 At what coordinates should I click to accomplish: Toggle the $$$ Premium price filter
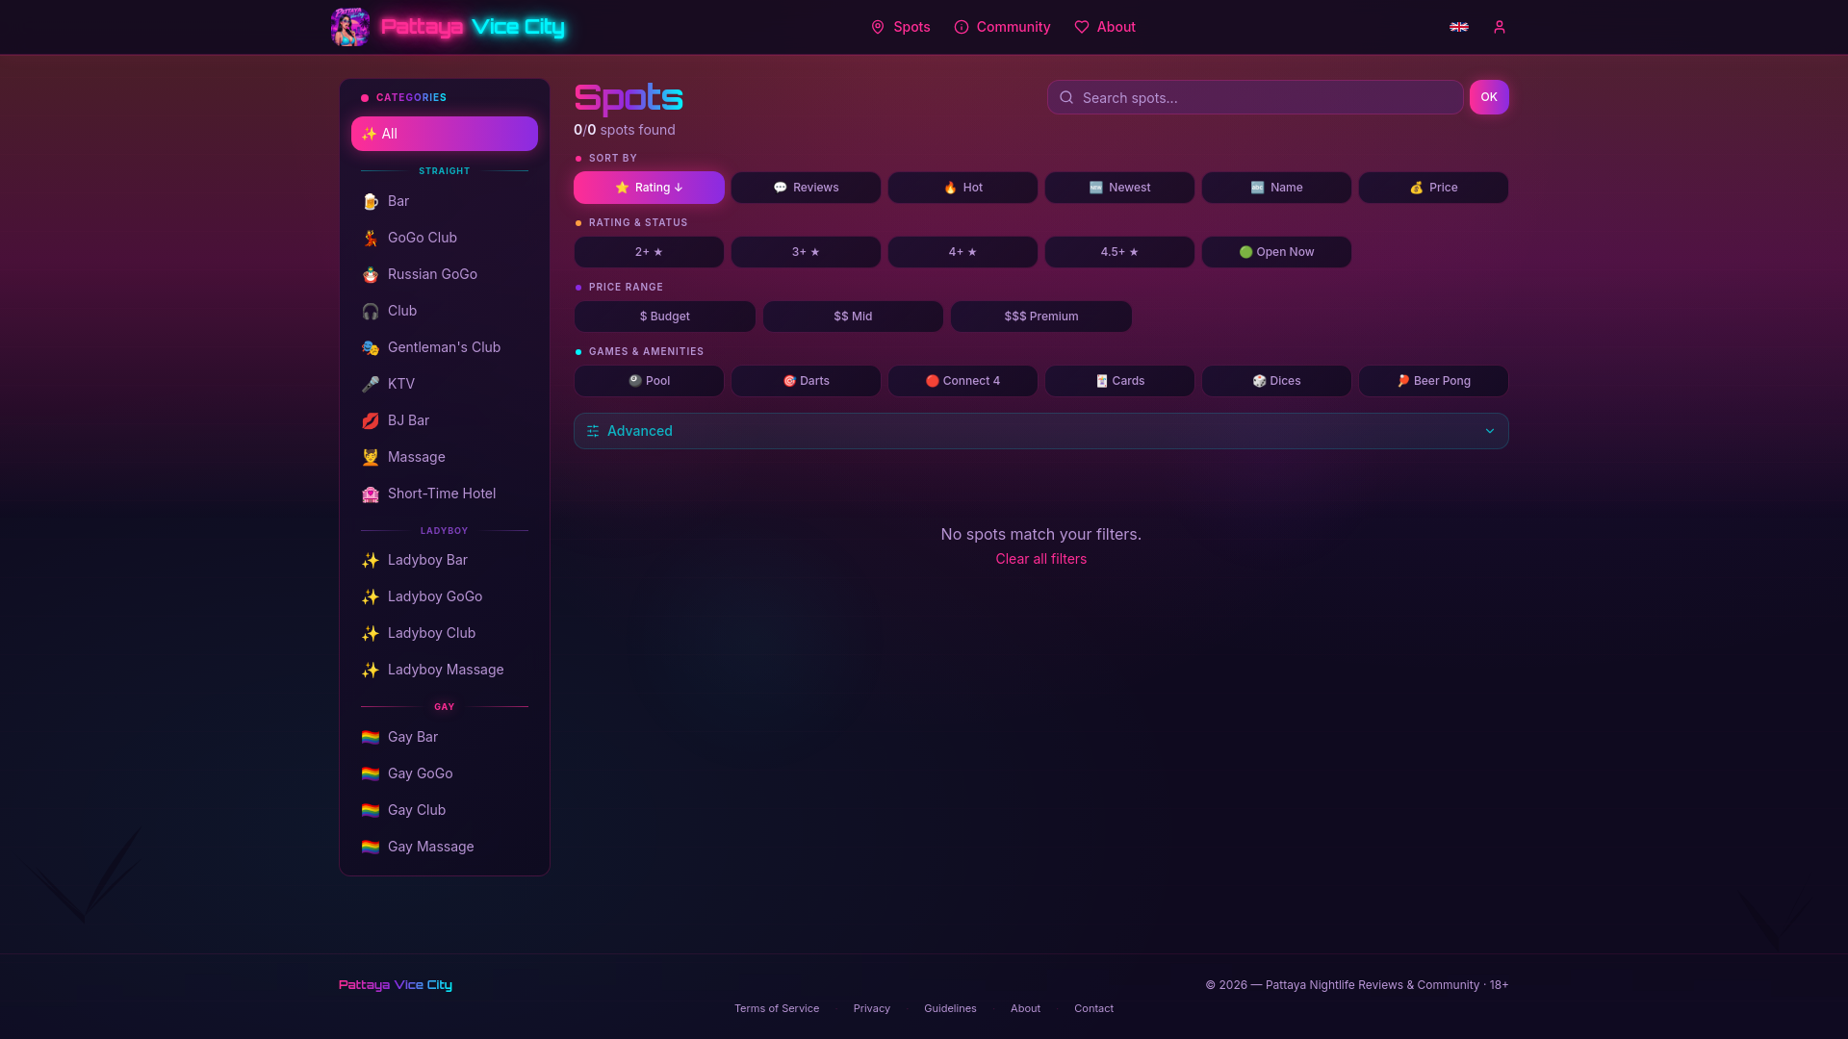pyautogui.click(x=1041, y=317)
